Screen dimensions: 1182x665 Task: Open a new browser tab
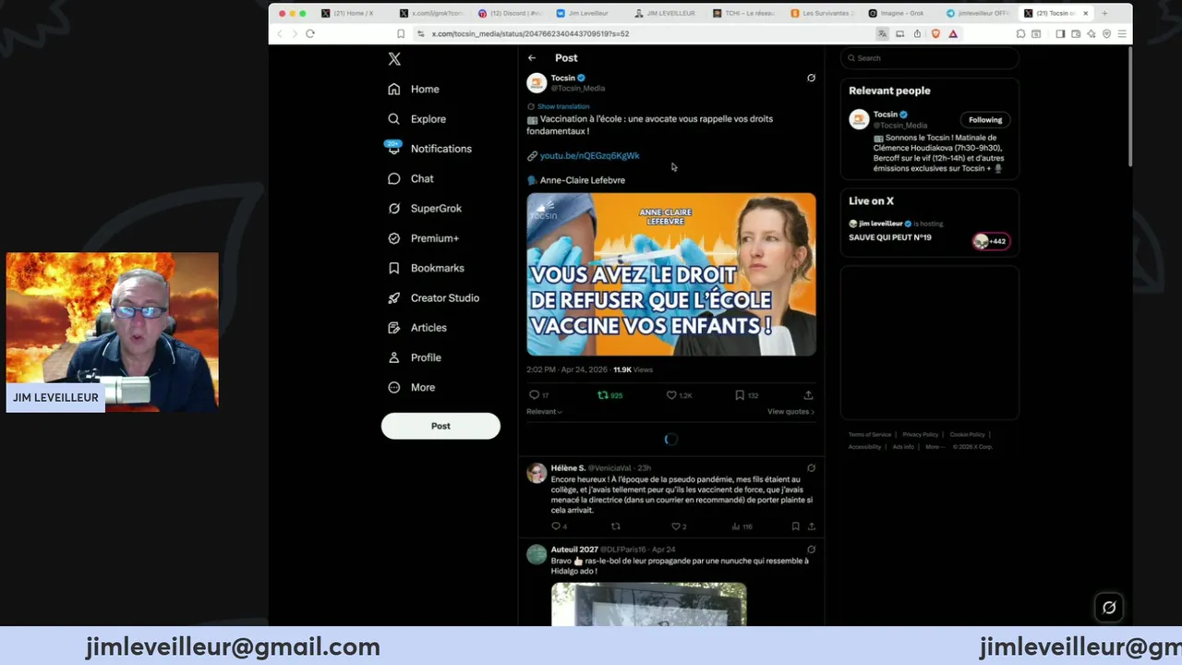coord(1104,14)
